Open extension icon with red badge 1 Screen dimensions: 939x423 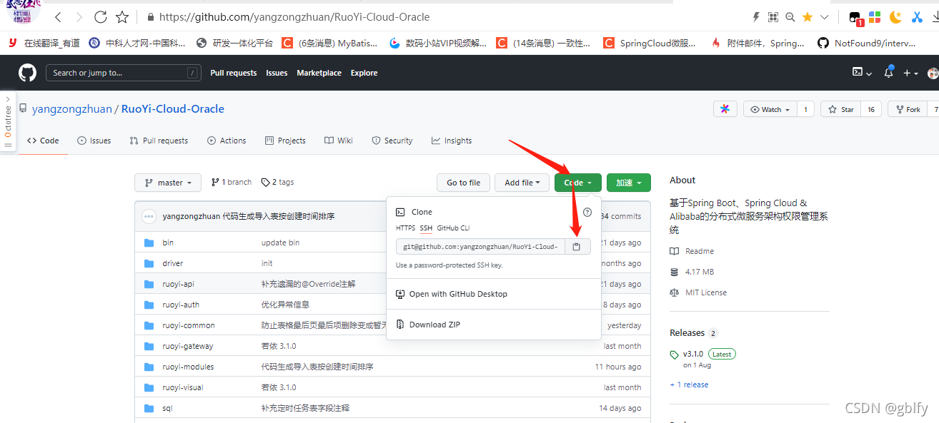point(855,18)
